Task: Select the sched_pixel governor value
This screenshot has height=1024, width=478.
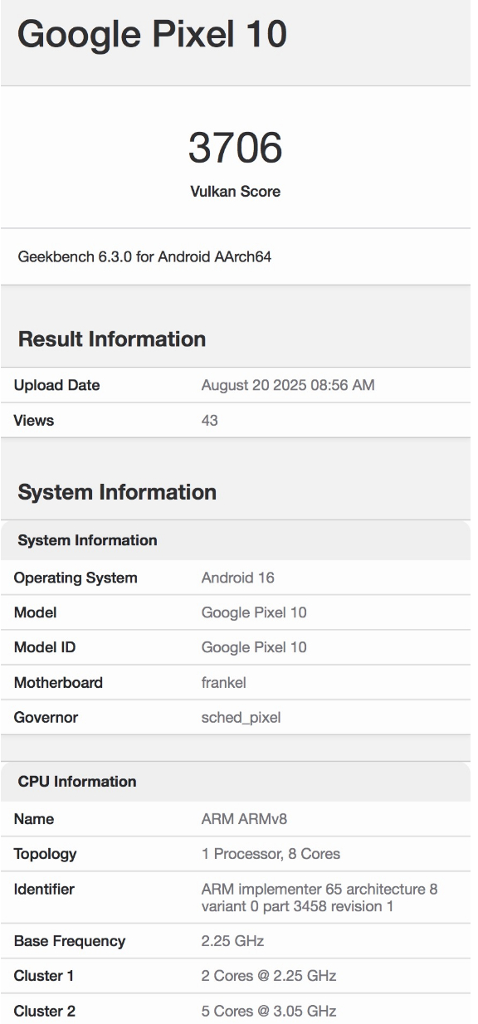Action: point(241,718)
